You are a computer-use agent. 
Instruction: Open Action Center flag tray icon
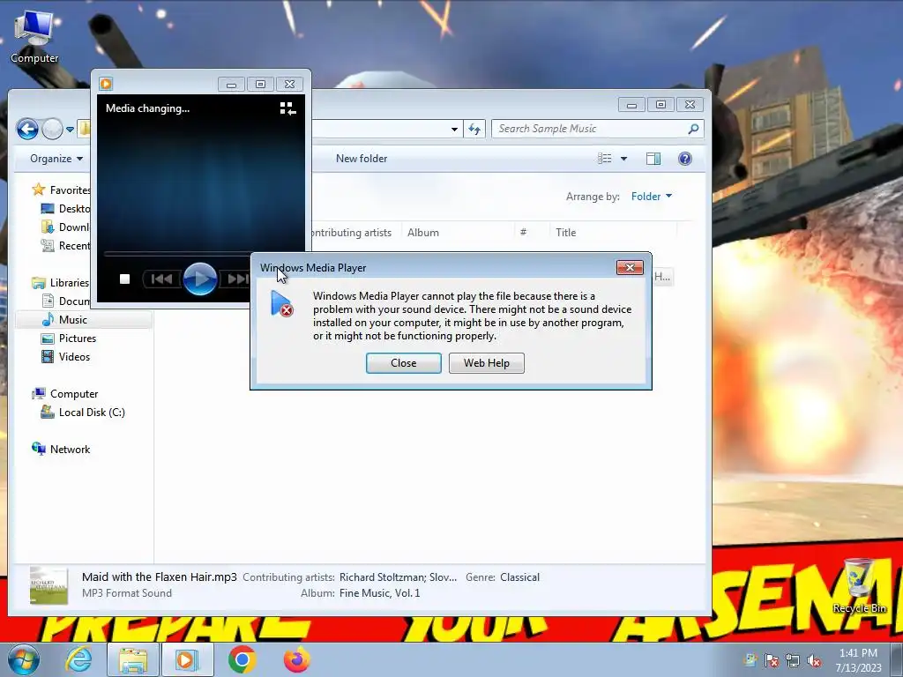click(x=771, y=660)
